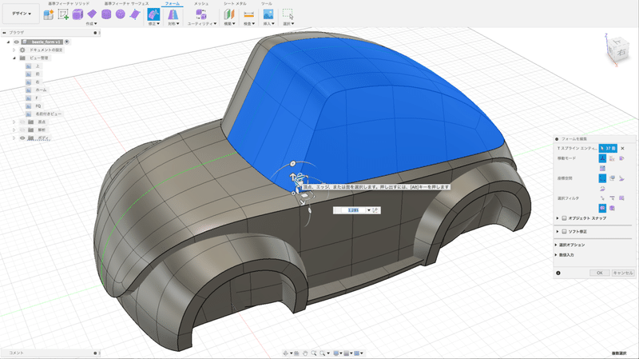Select the pan hand navigation icon

click(304, 353)
